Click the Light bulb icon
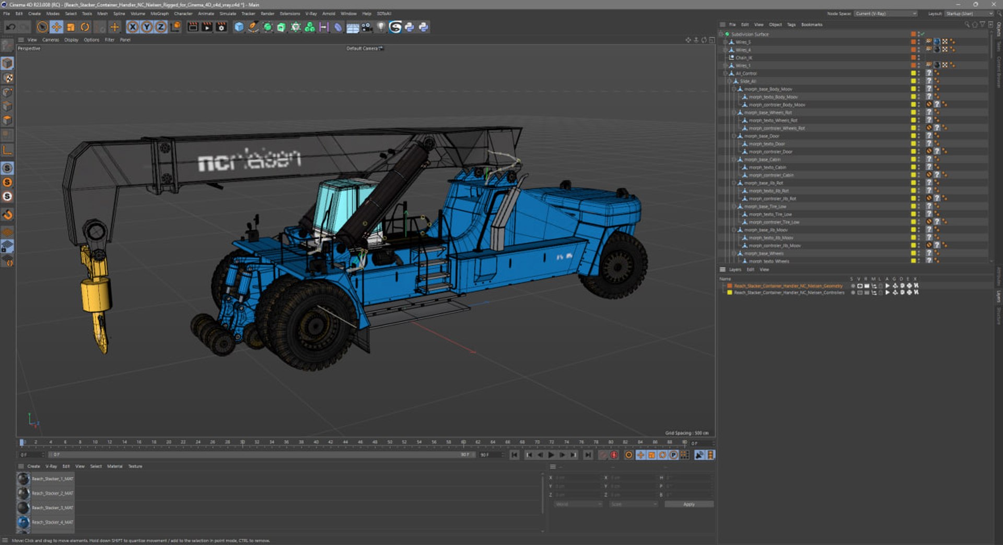Viewport: 1003px width, 545px height. click(381, 27)
